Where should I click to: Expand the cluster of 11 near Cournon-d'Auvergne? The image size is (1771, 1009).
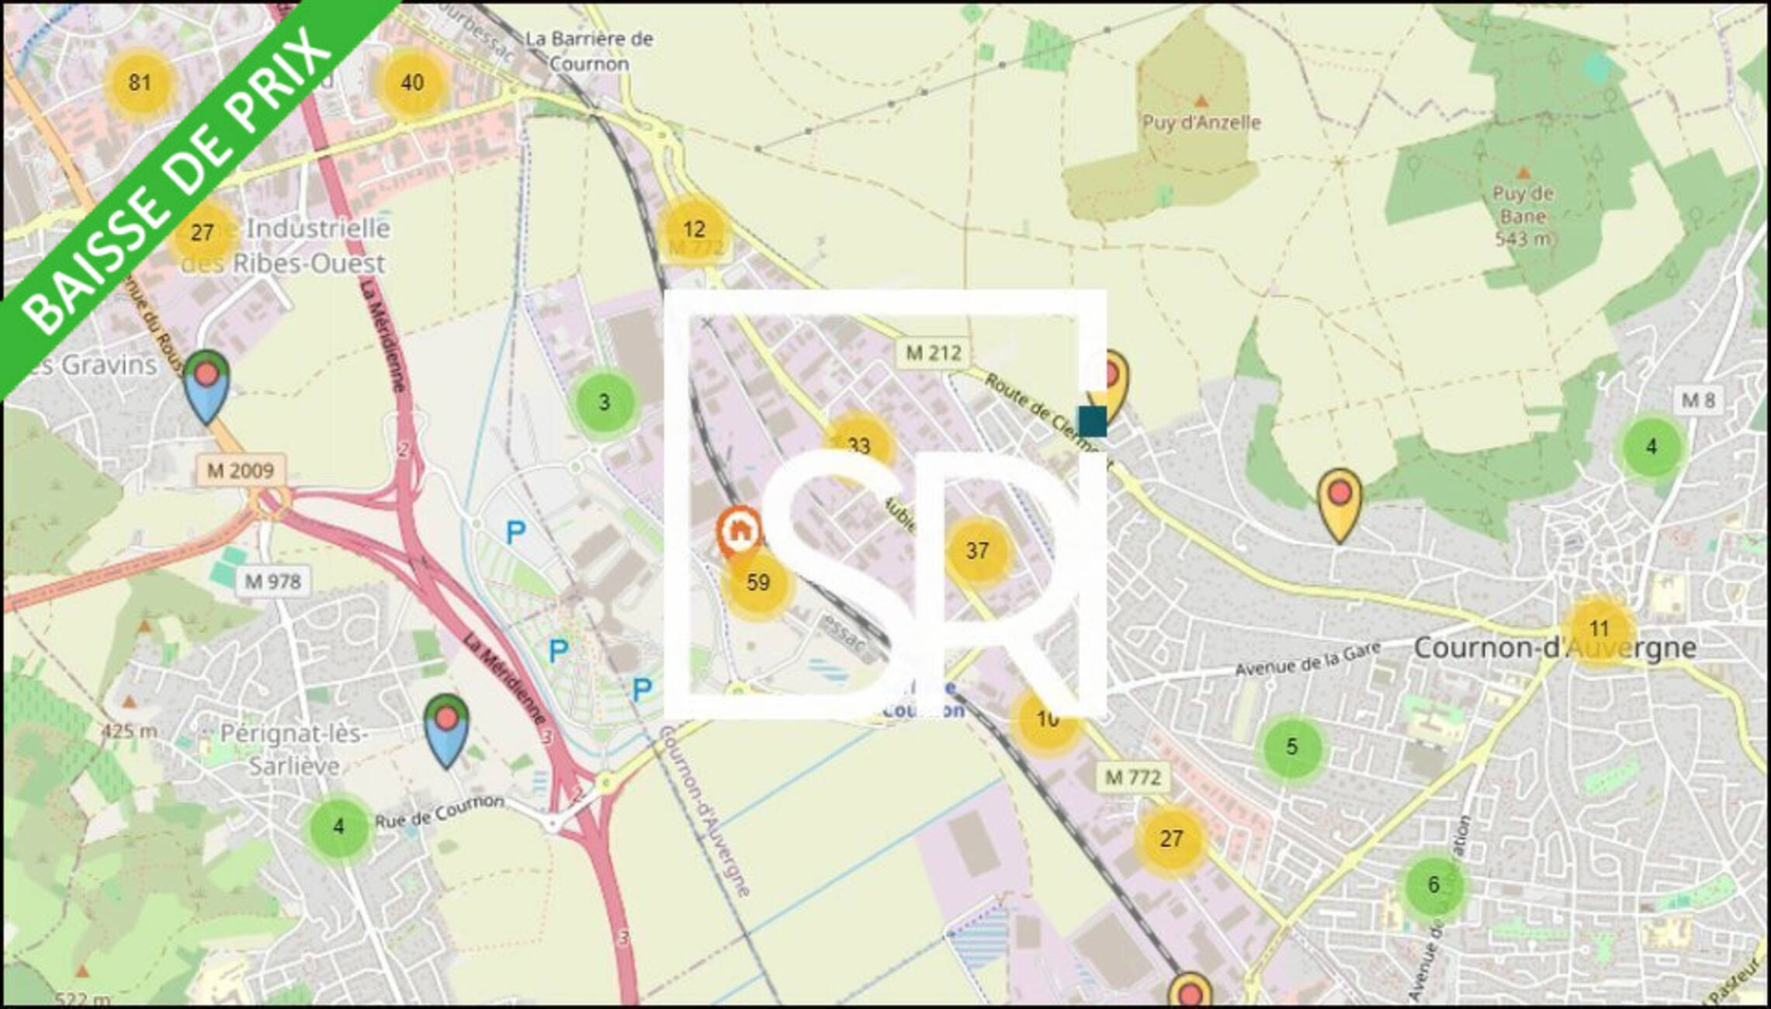tap(1598, 629)
